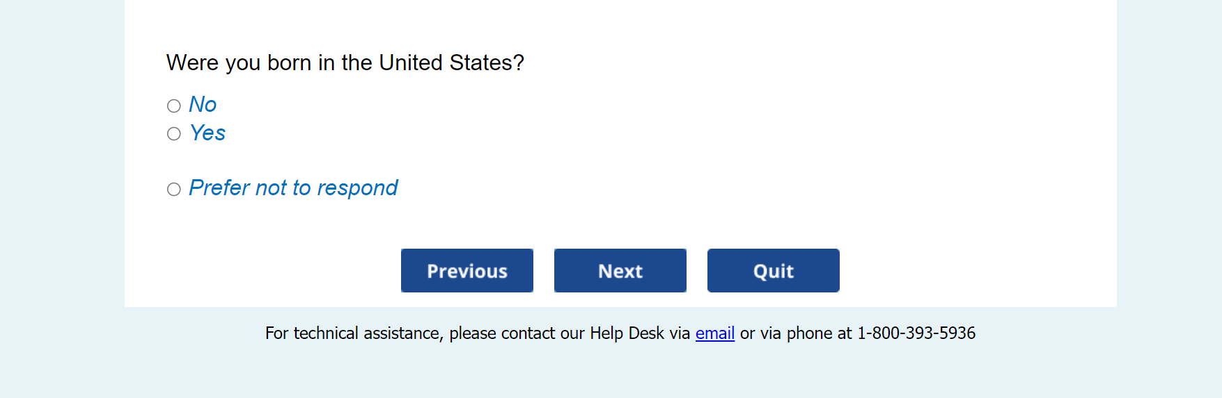Screen dimensions: 1222x398
Task: Click the words "Help Desk" in footer
Action: [627, 333]
